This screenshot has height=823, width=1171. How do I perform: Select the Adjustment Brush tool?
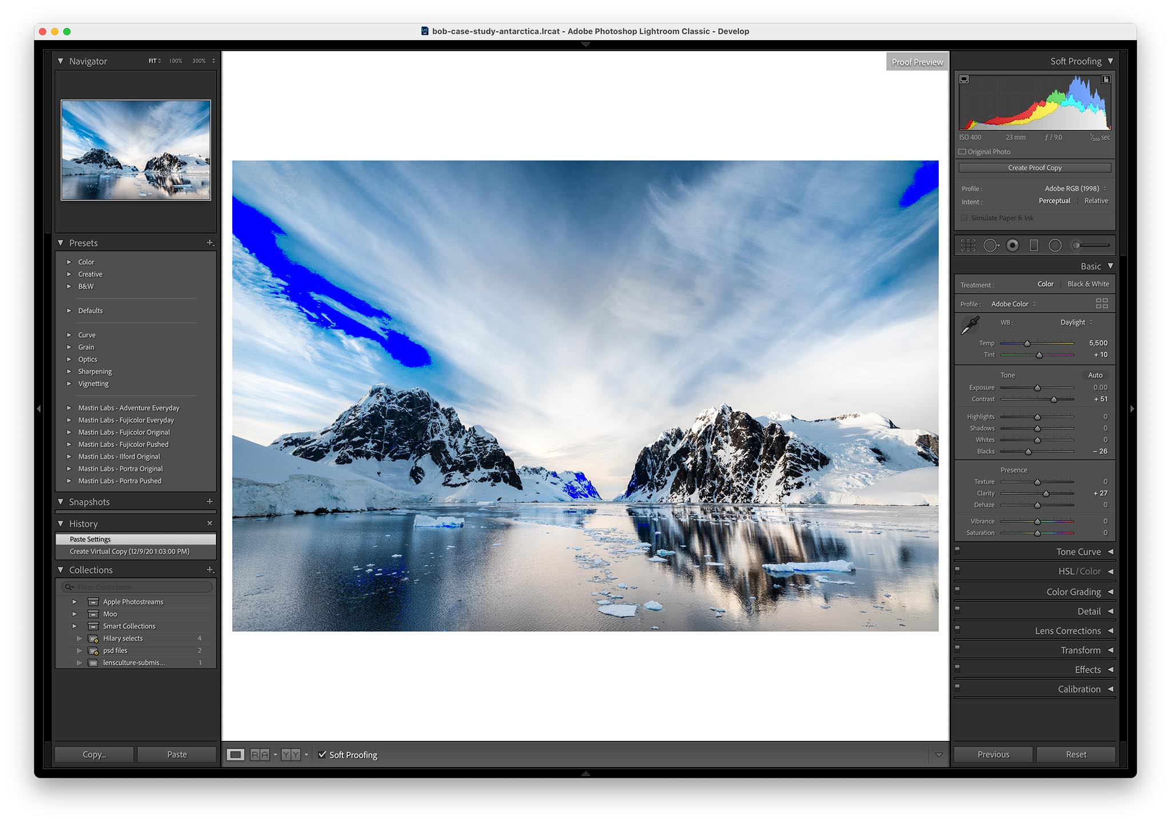click(x=1092, y=245)
